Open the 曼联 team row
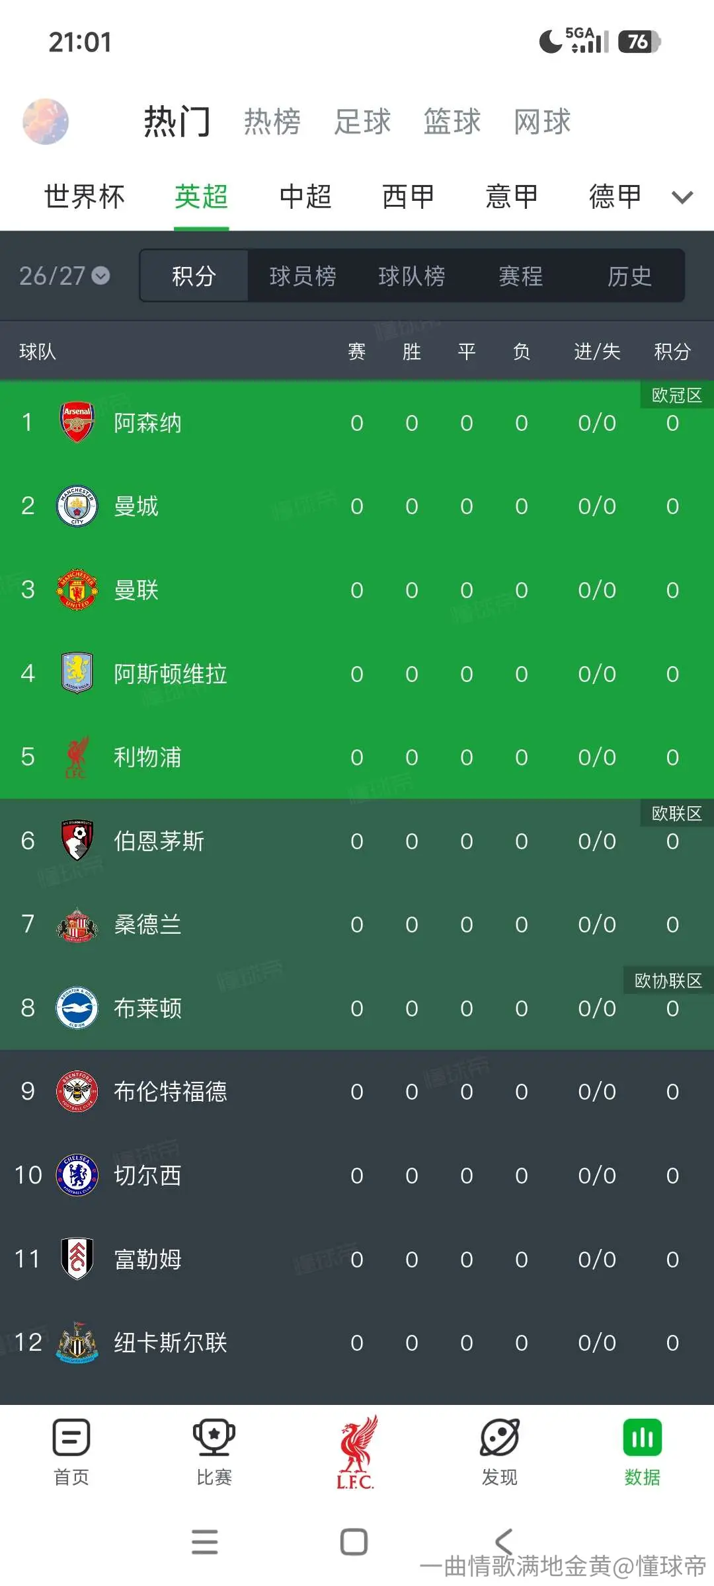 357,589
